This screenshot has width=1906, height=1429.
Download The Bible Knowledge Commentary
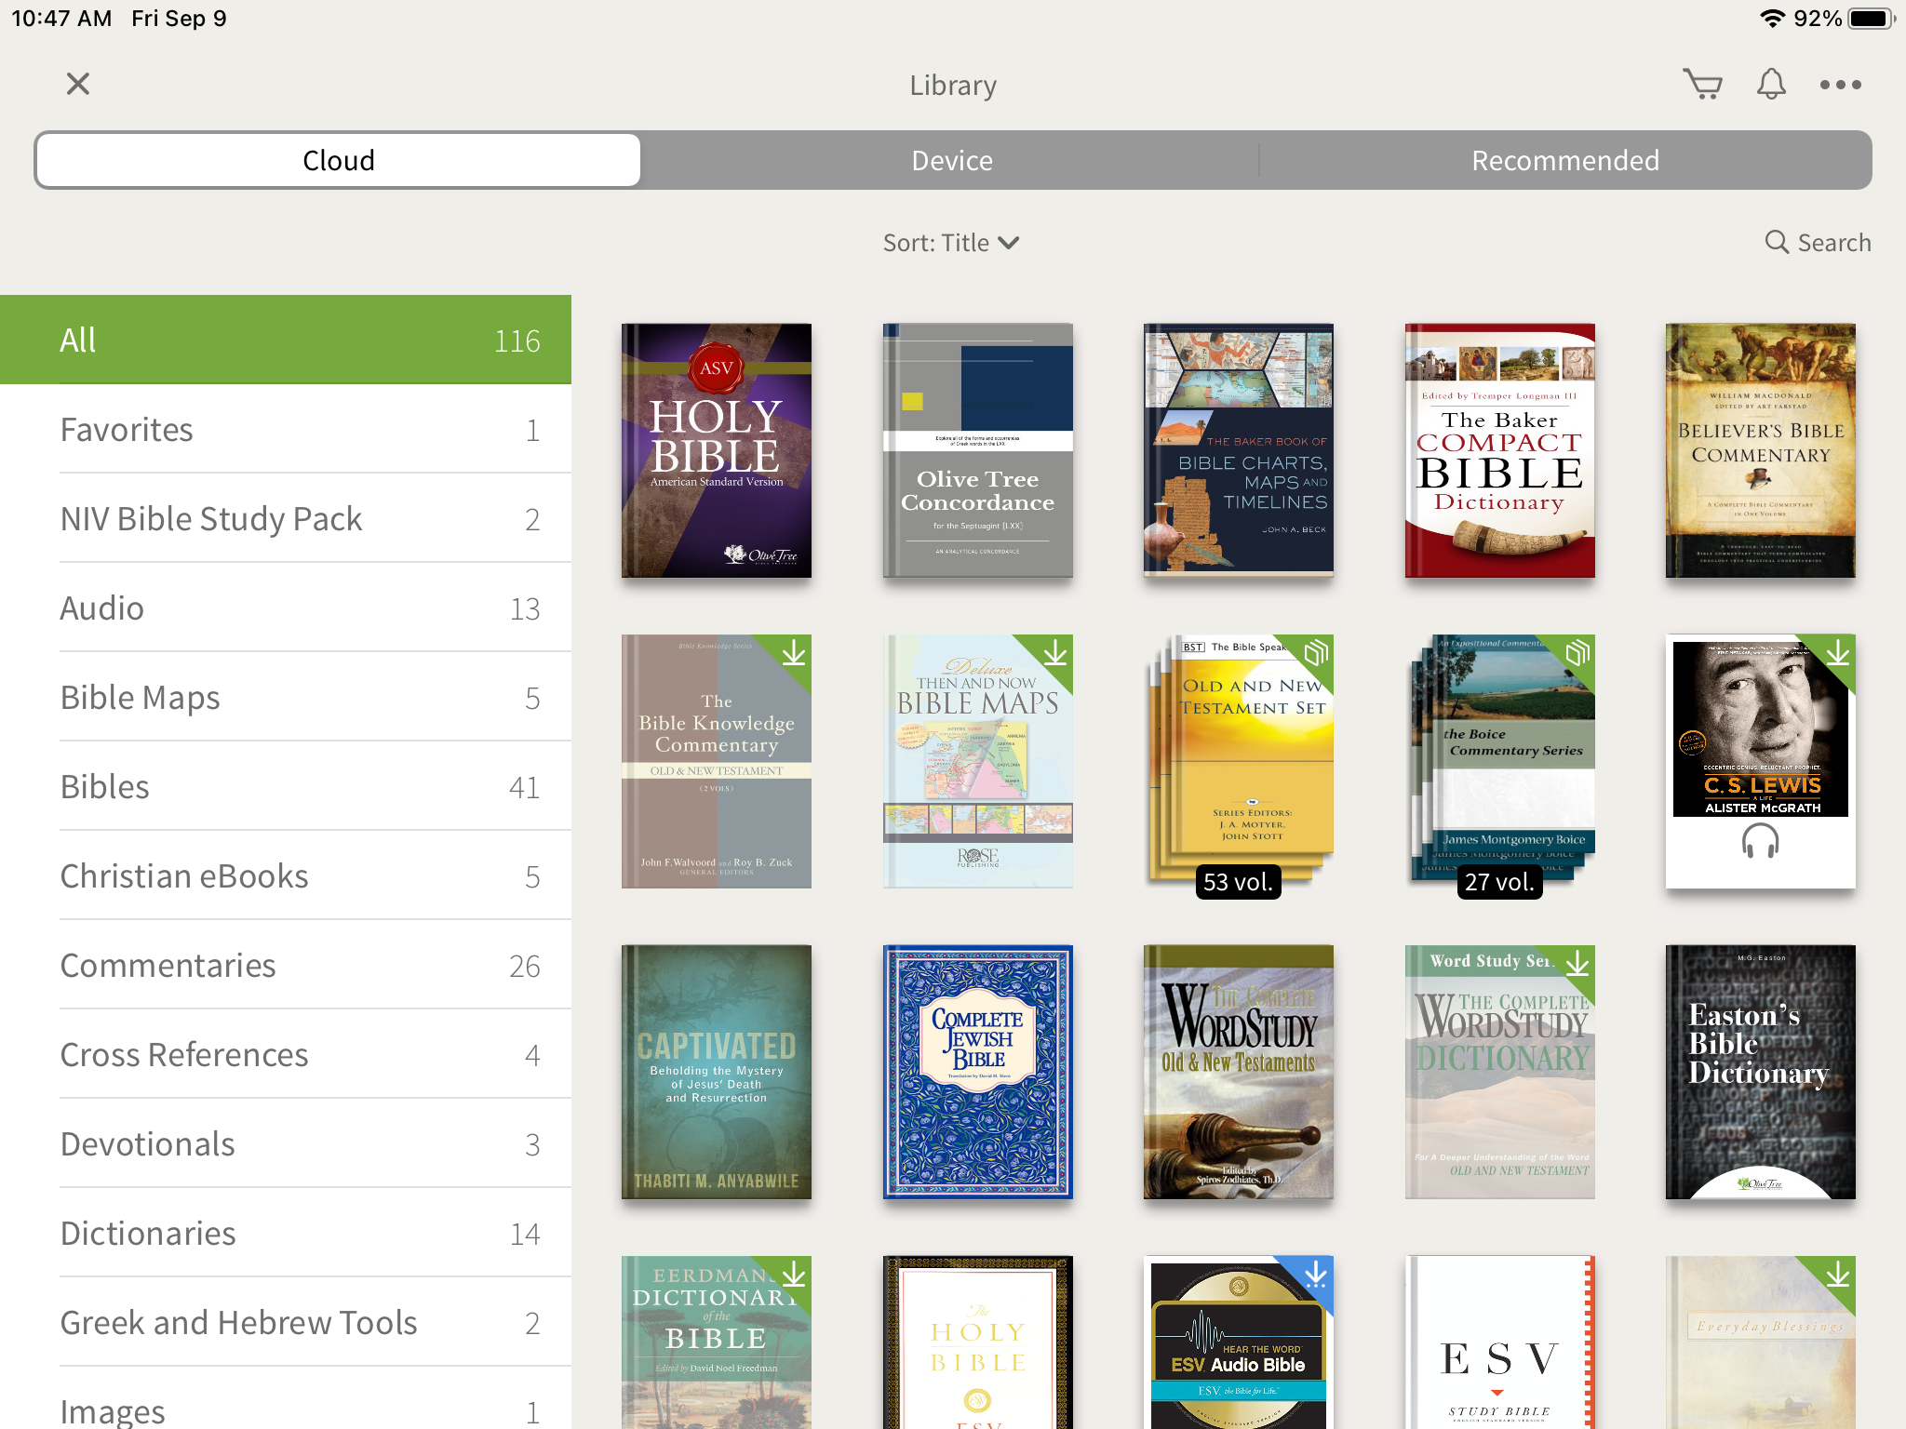point(793,654)
